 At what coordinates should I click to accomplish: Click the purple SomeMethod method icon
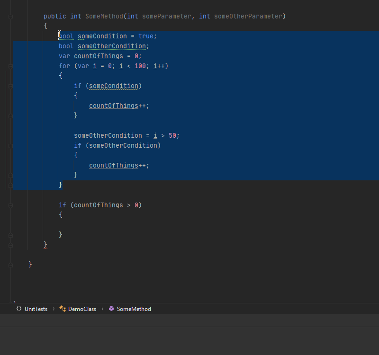click(111, 309)
